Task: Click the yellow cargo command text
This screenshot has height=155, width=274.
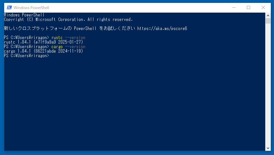Action: (57, 46)
